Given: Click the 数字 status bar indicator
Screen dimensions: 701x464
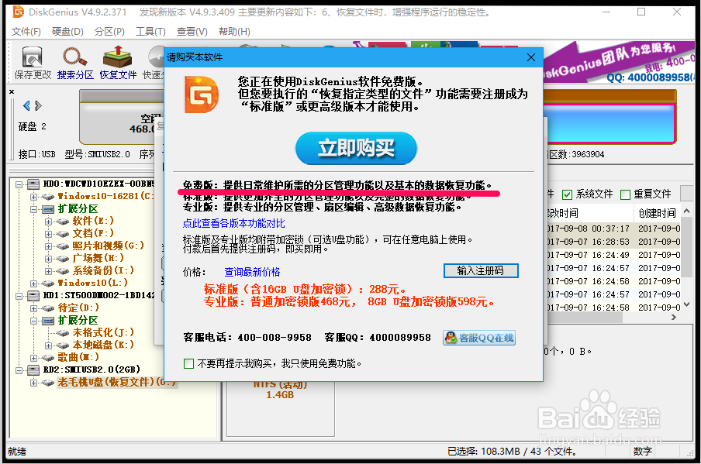Looking at the screenshot, I should click(642, 452).
